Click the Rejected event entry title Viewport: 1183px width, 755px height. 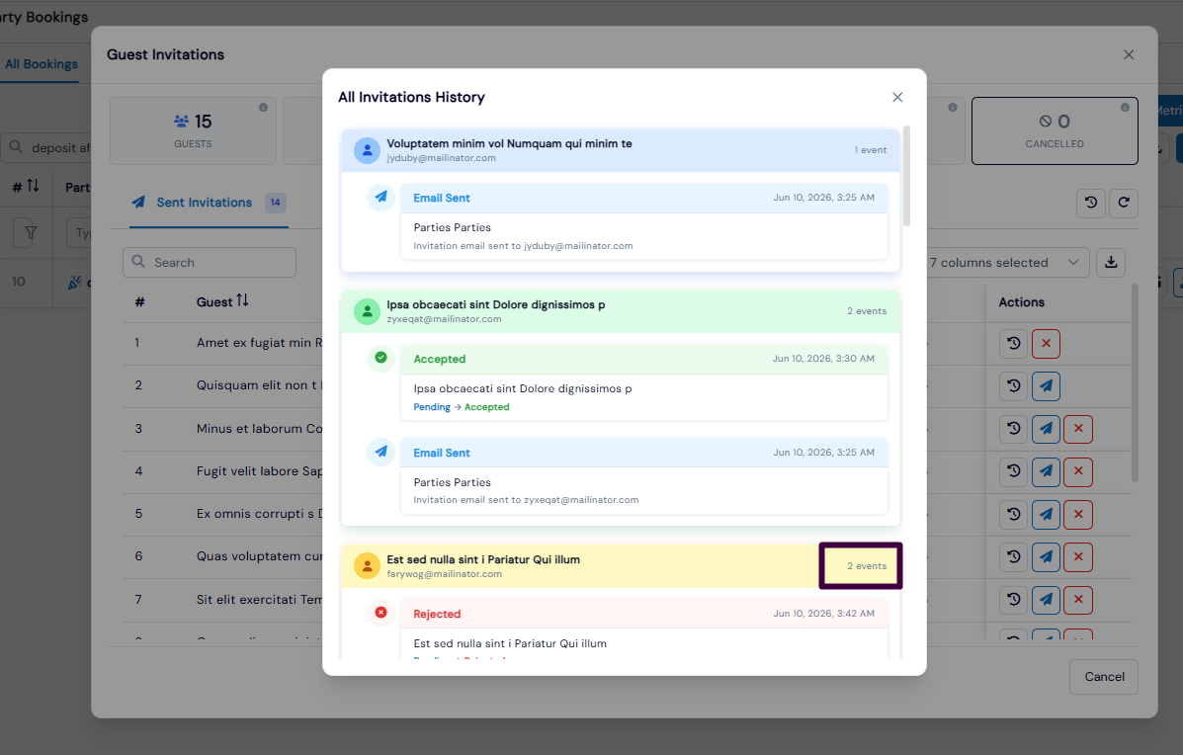[x=437, y=614]
